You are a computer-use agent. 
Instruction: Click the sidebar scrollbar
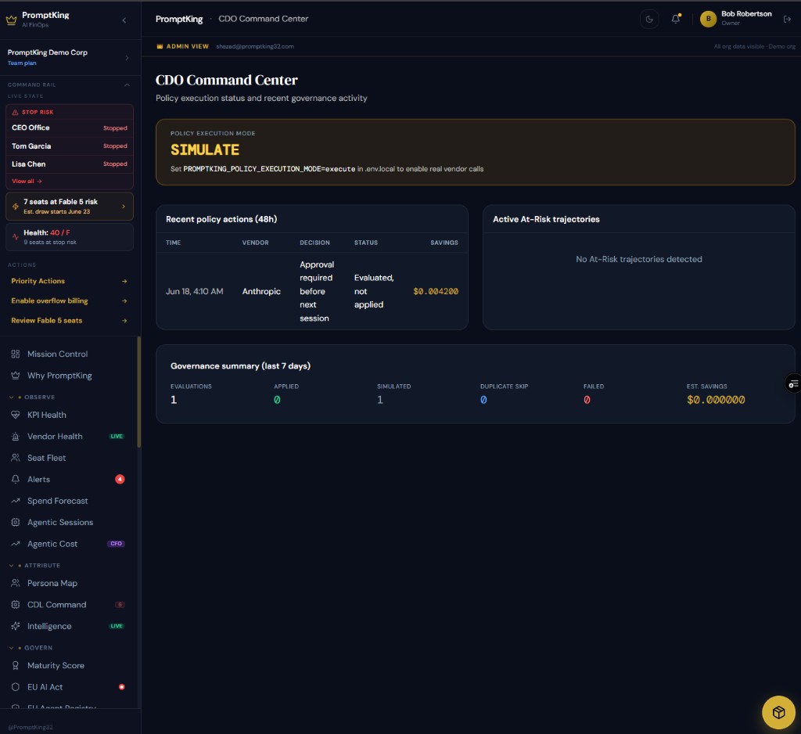pos(139,392)
